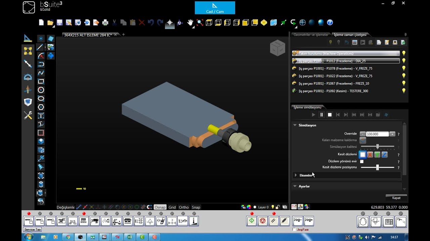This screenshot has height=241, width=430.
Task: Open the wrench and screwdriver tools panel
Action: [x=28, y=115]
